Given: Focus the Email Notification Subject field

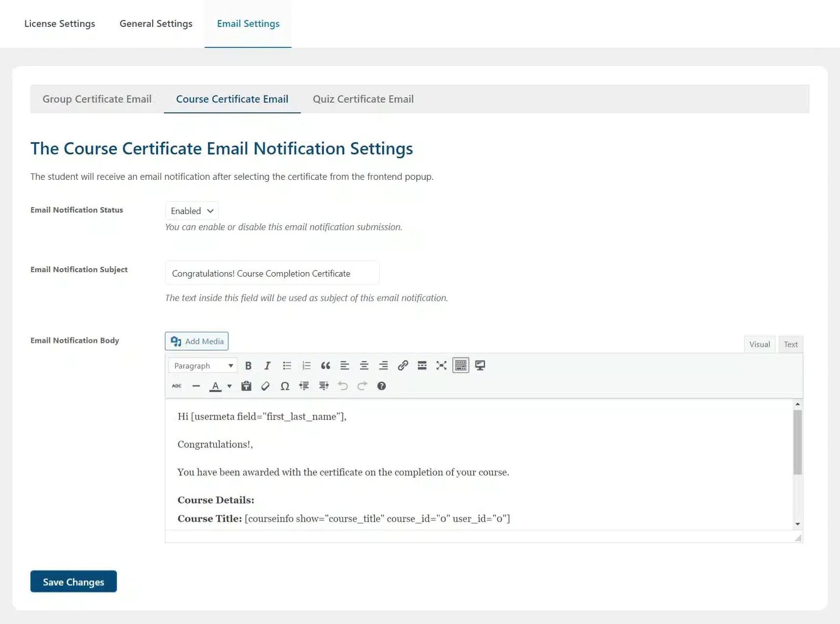Looking at the screenshot, I should click(x=272, y=273).
